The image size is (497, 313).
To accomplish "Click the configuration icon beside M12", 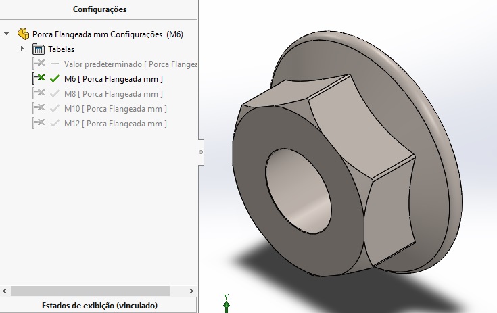I will [x=39, y=123].
